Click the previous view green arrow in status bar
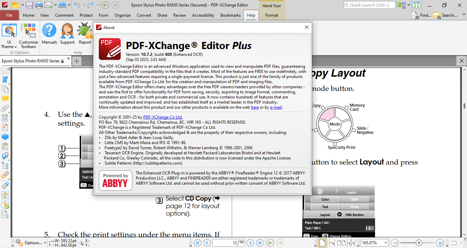The image size is (467, 248). click(x=270, y=243)
